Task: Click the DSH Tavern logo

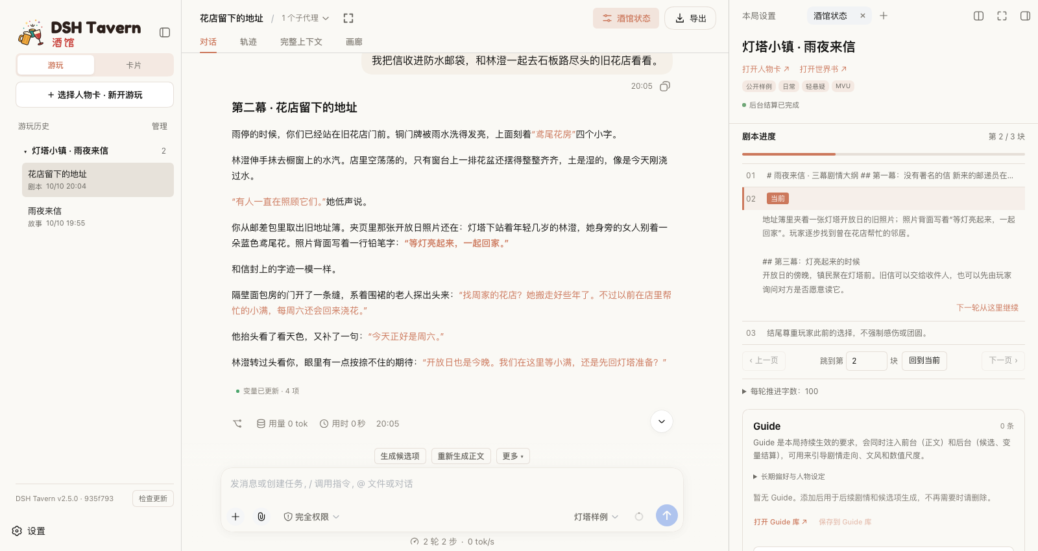Action: pos(79,33)
